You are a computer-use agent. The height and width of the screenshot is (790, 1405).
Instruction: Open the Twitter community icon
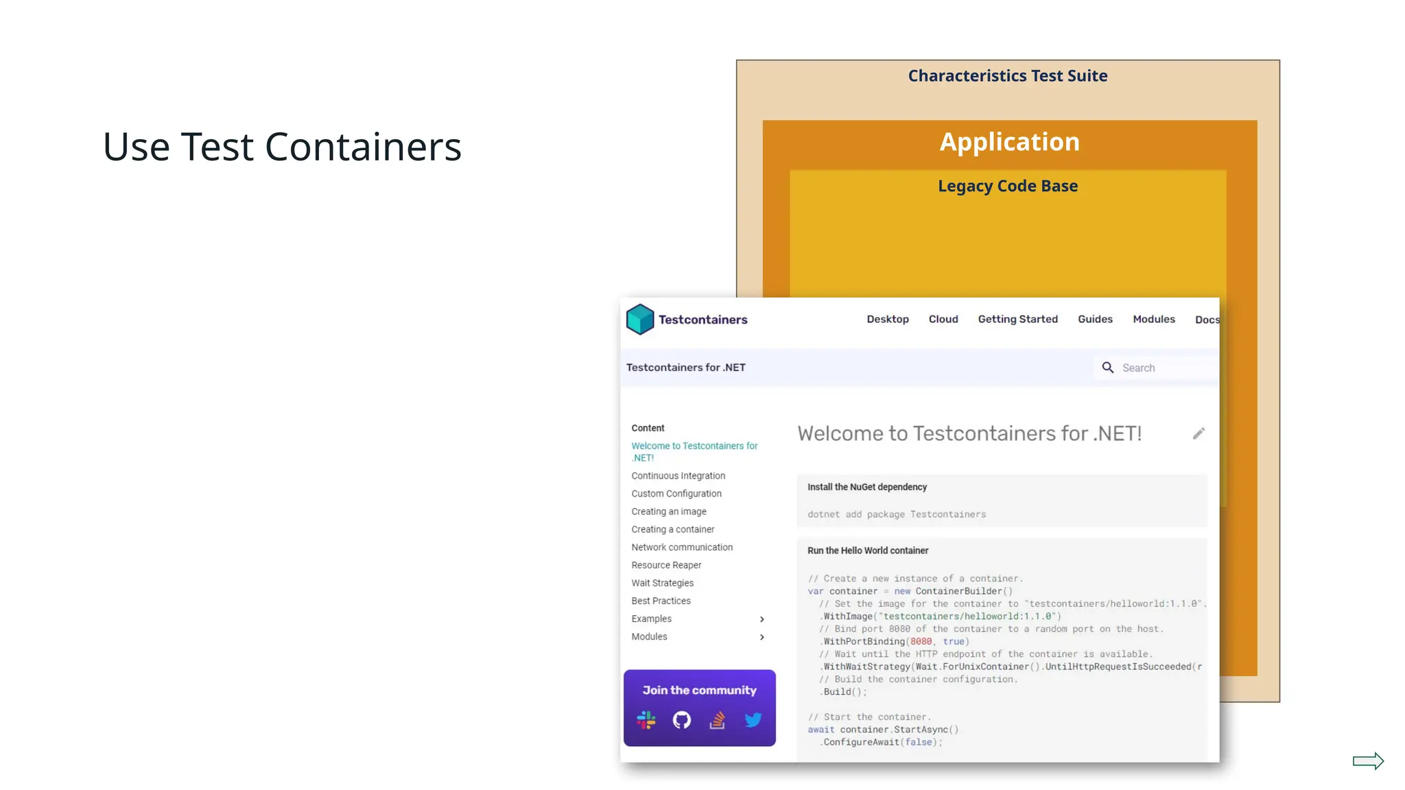click(x=753, y=720)
